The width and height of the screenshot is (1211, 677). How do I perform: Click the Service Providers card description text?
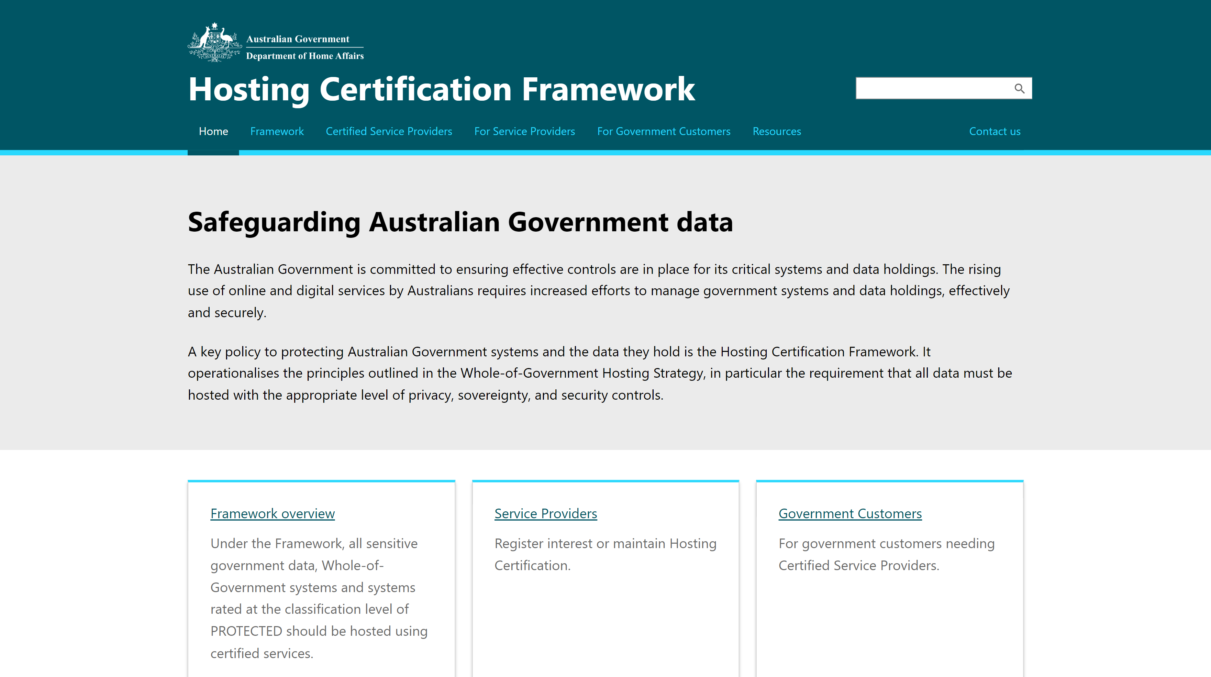pos(604,554)
